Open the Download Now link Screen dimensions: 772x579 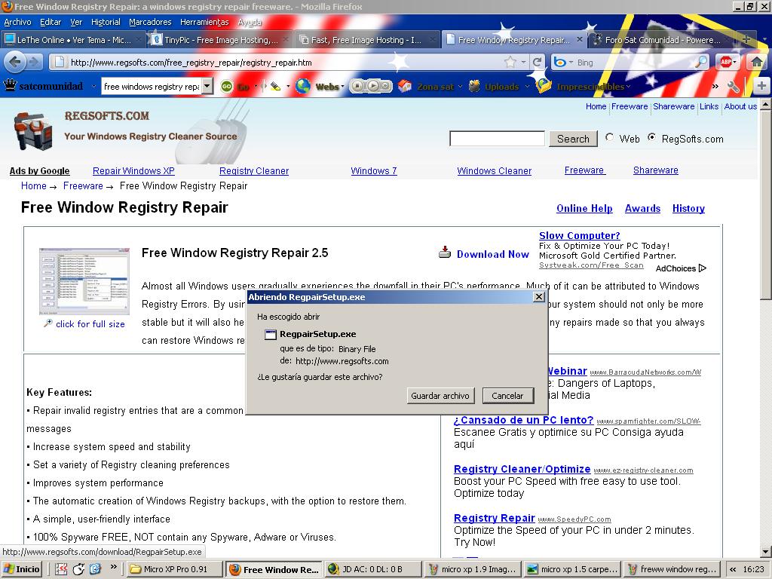(x=493, y=254)
